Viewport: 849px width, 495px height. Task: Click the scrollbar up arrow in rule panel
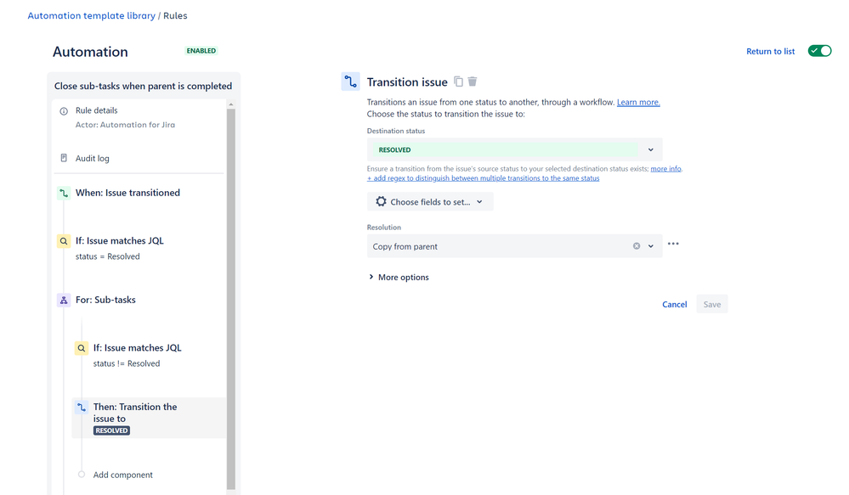click(231, 104)
